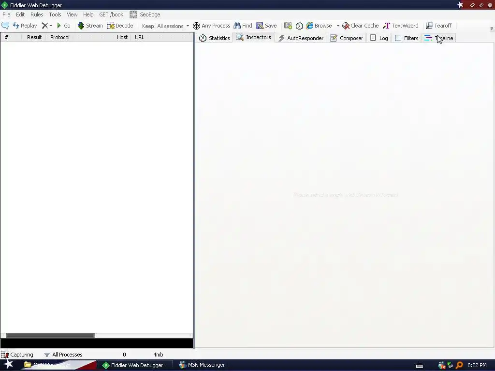The width and height of the screenshot is (495, 371).
Task: Open the Rules menu
Action: point(37,14)
